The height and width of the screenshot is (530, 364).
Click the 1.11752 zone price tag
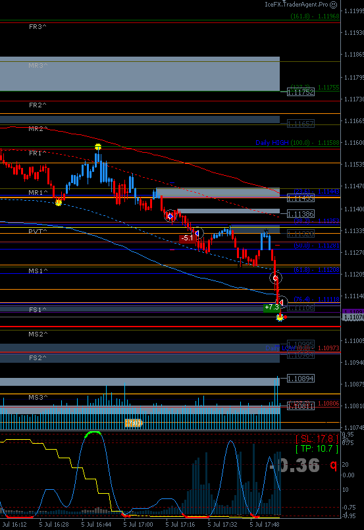301,92
